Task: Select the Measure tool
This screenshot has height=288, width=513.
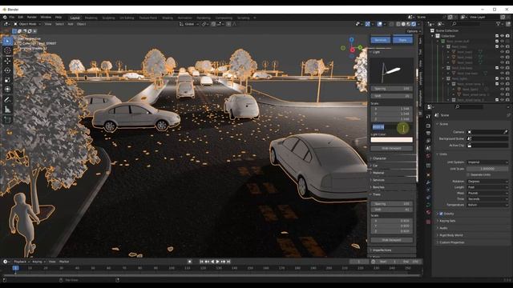Action: pos(7,110)
